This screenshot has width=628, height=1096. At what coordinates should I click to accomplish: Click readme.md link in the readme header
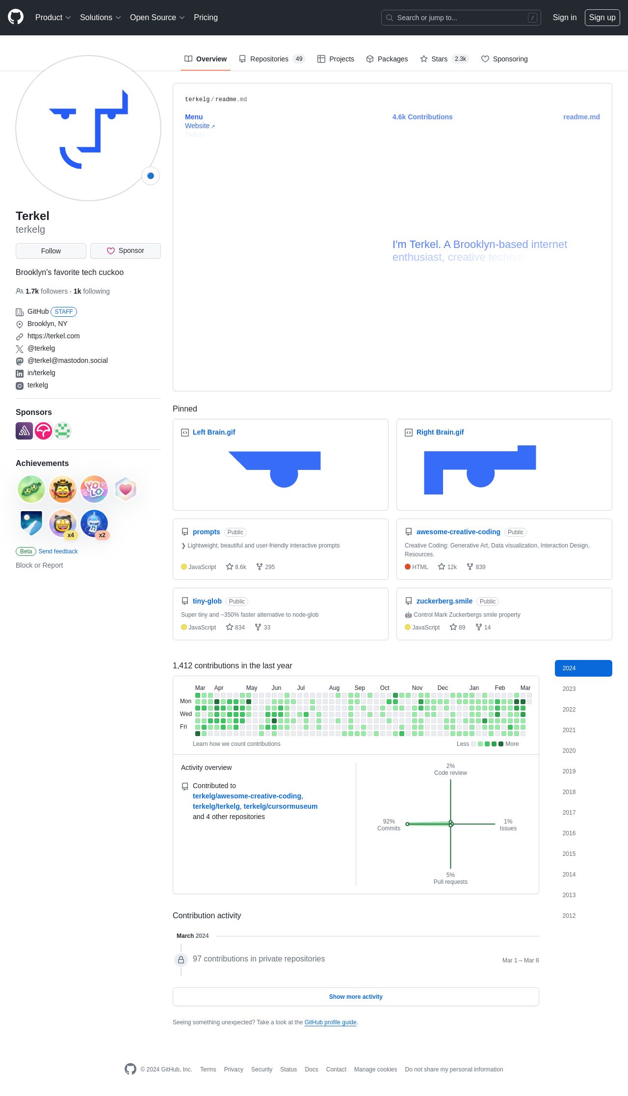pos(581,117)
